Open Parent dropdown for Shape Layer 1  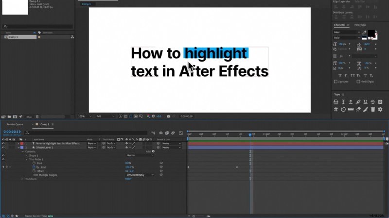[x=172, y=148]
